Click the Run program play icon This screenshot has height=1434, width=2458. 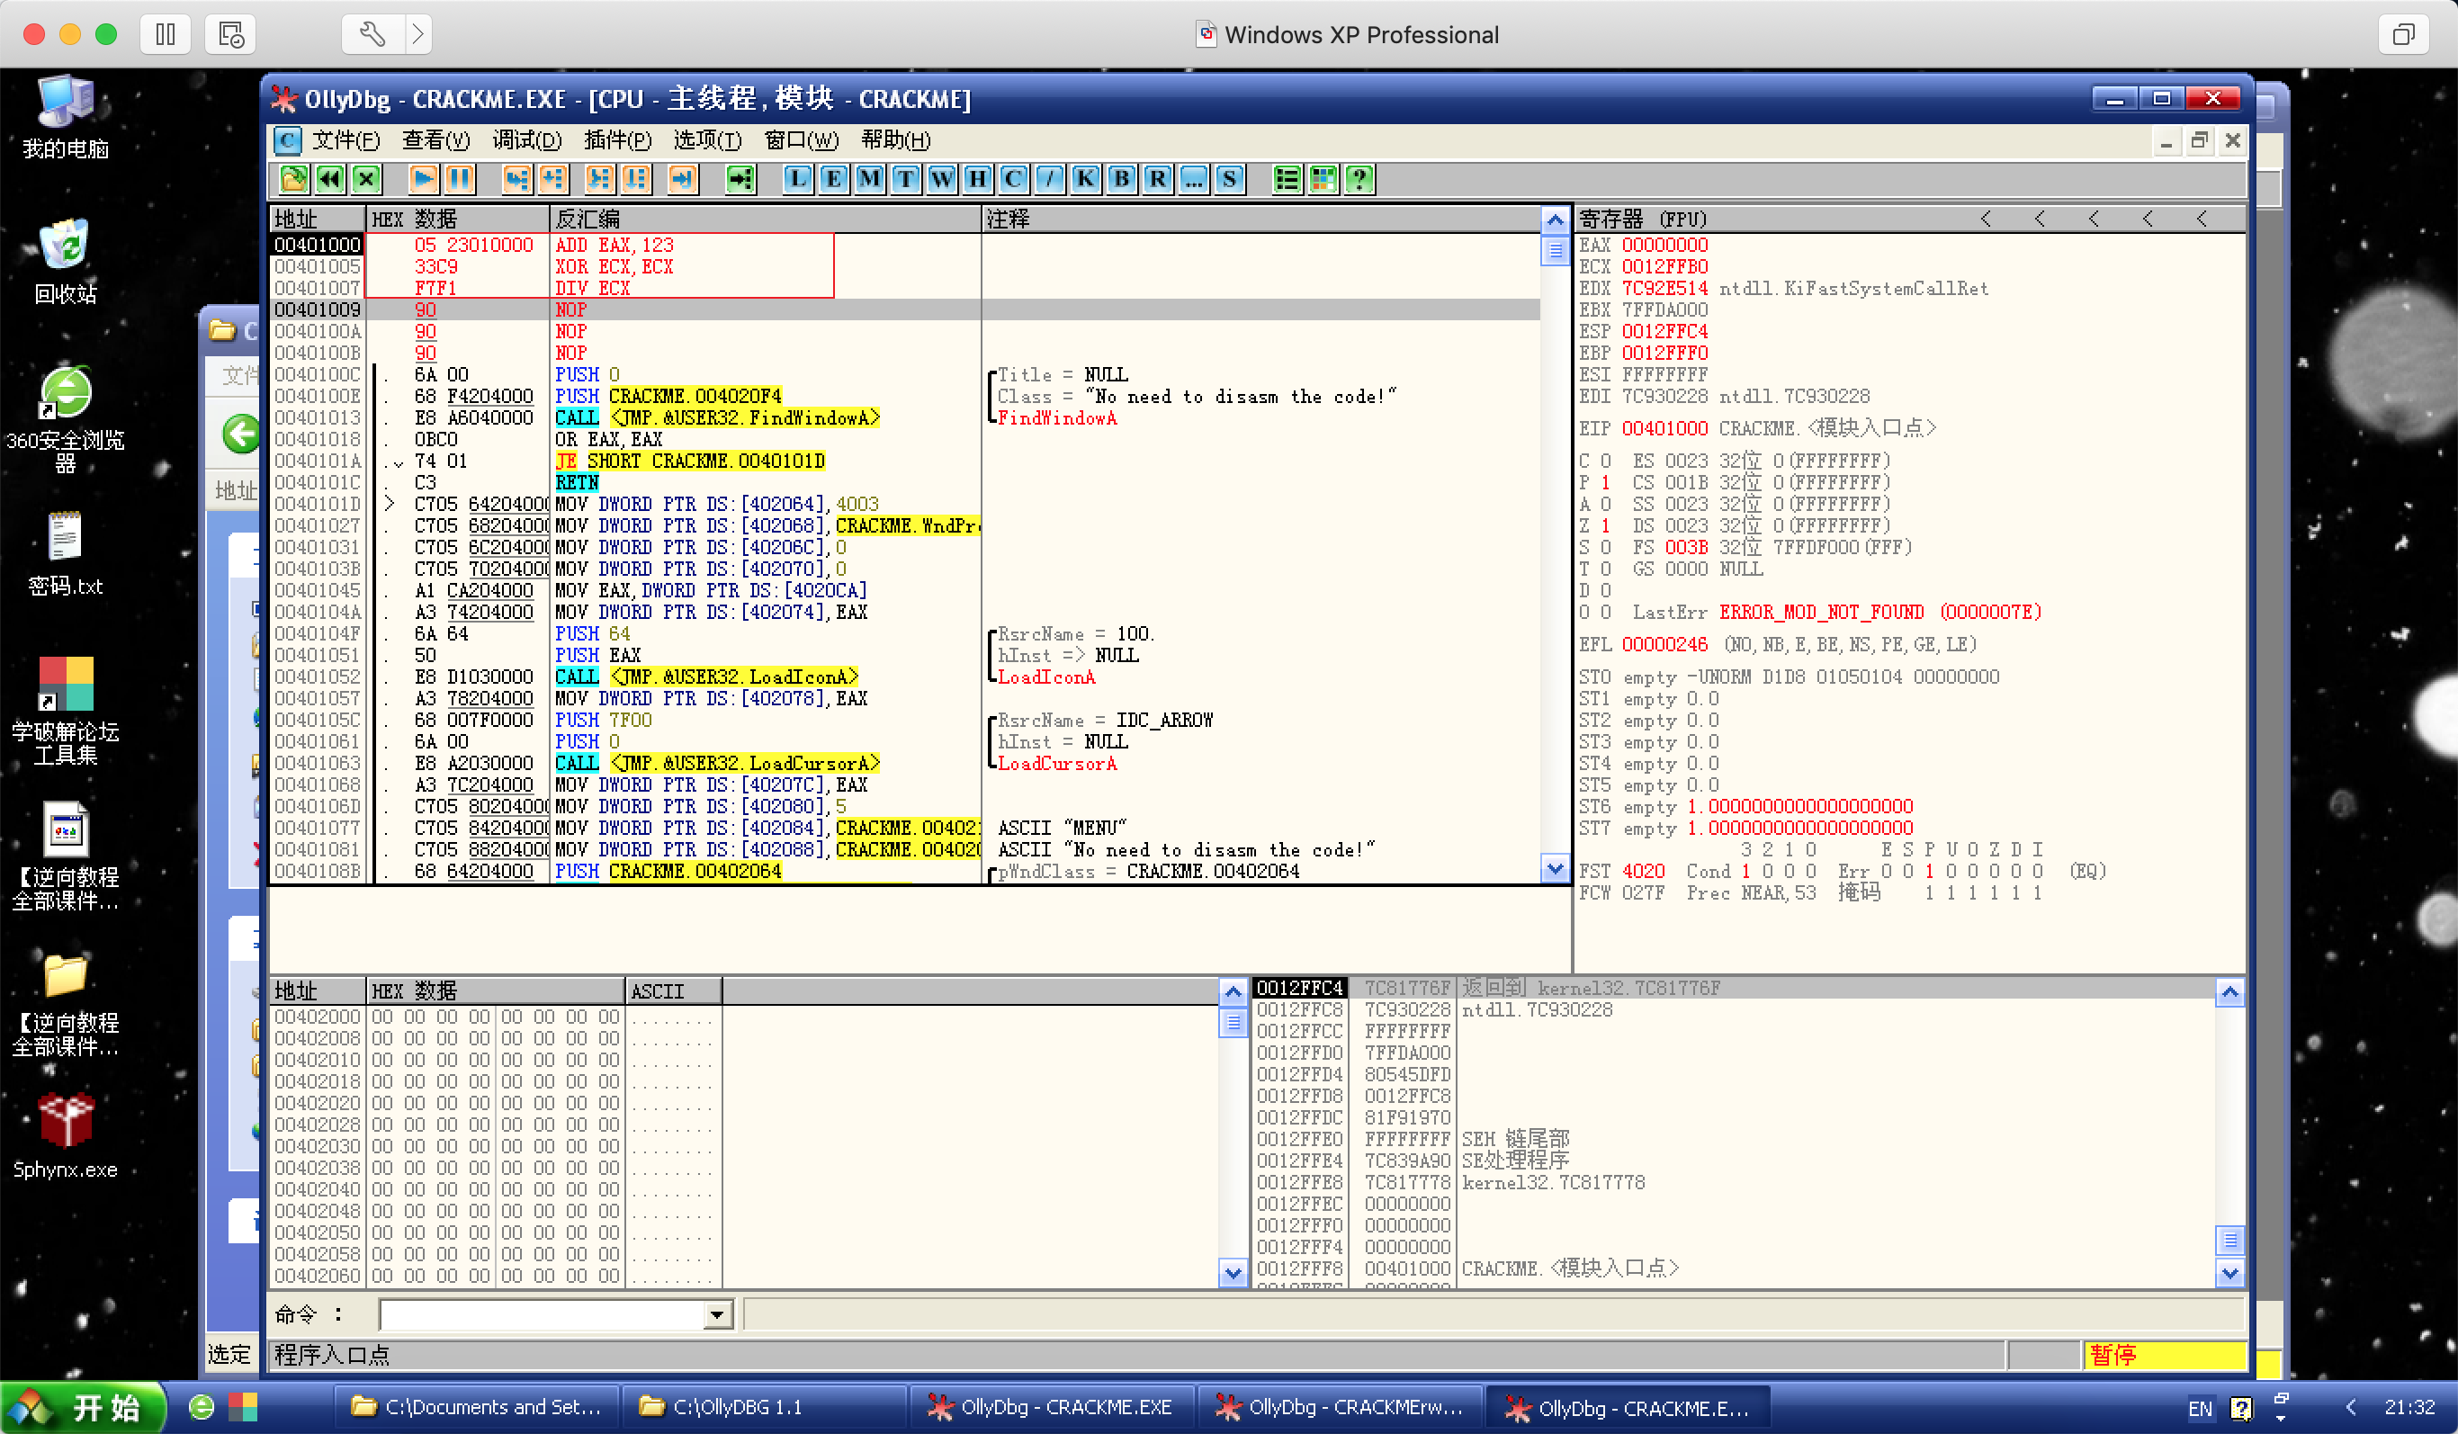[424, 180]
